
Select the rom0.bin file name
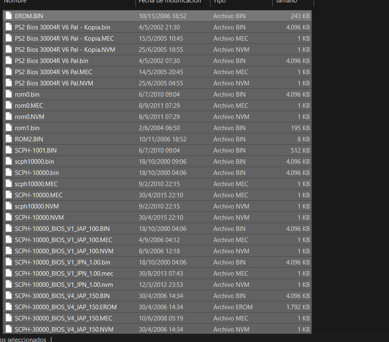click(27, 95)
